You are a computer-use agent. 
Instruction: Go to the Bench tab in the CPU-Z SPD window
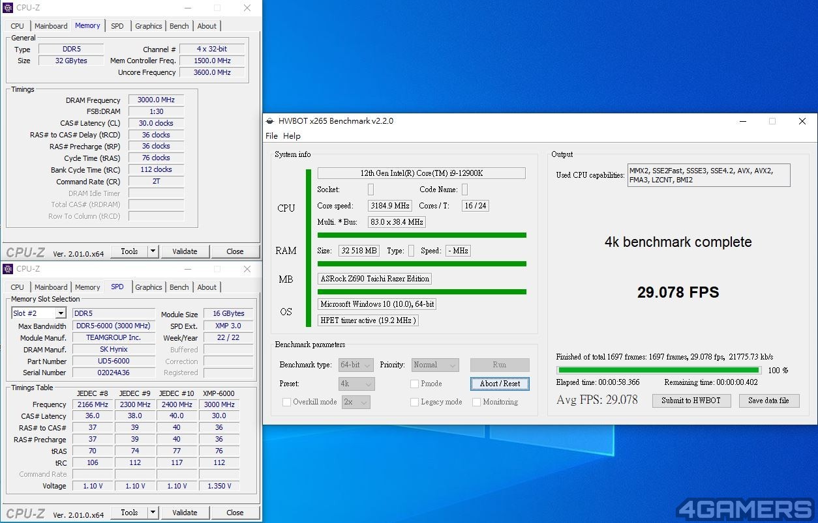179,287
